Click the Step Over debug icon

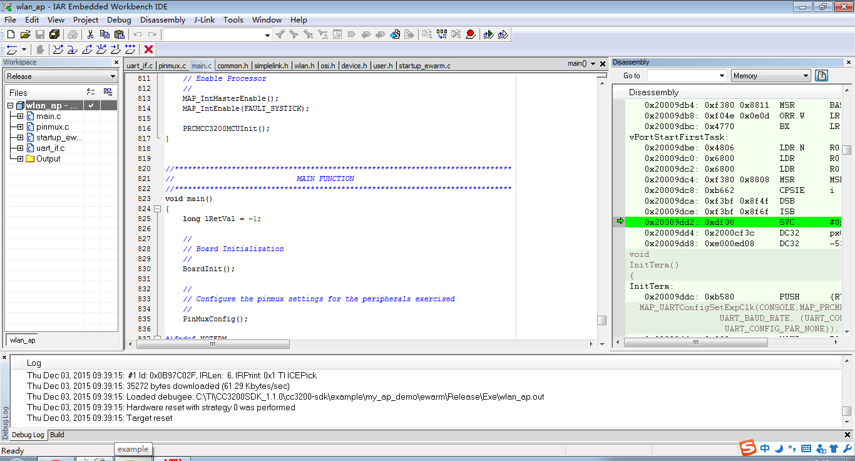pyautogui.click(x=58, y=49)
